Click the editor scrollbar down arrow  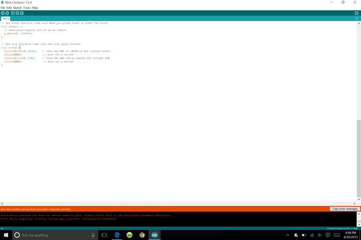click(359, 199)
